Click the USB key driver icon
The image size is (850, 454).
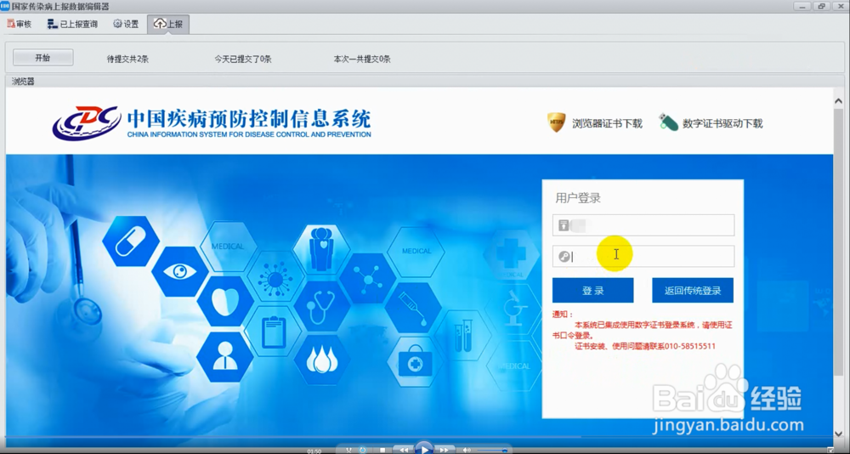click(x=668, y=122)
